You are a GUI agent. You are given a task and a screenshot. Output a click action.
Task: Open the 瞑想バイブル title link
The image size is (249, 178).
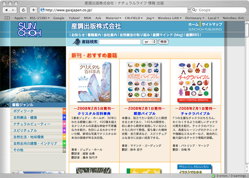(145, 114)
